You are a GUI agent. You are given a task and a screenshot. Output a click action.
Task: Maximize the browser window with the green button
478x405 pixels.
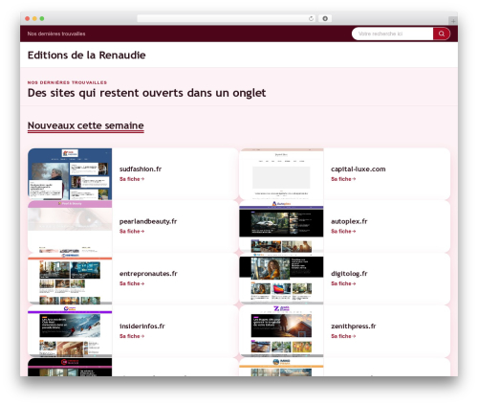pos(42,18)
